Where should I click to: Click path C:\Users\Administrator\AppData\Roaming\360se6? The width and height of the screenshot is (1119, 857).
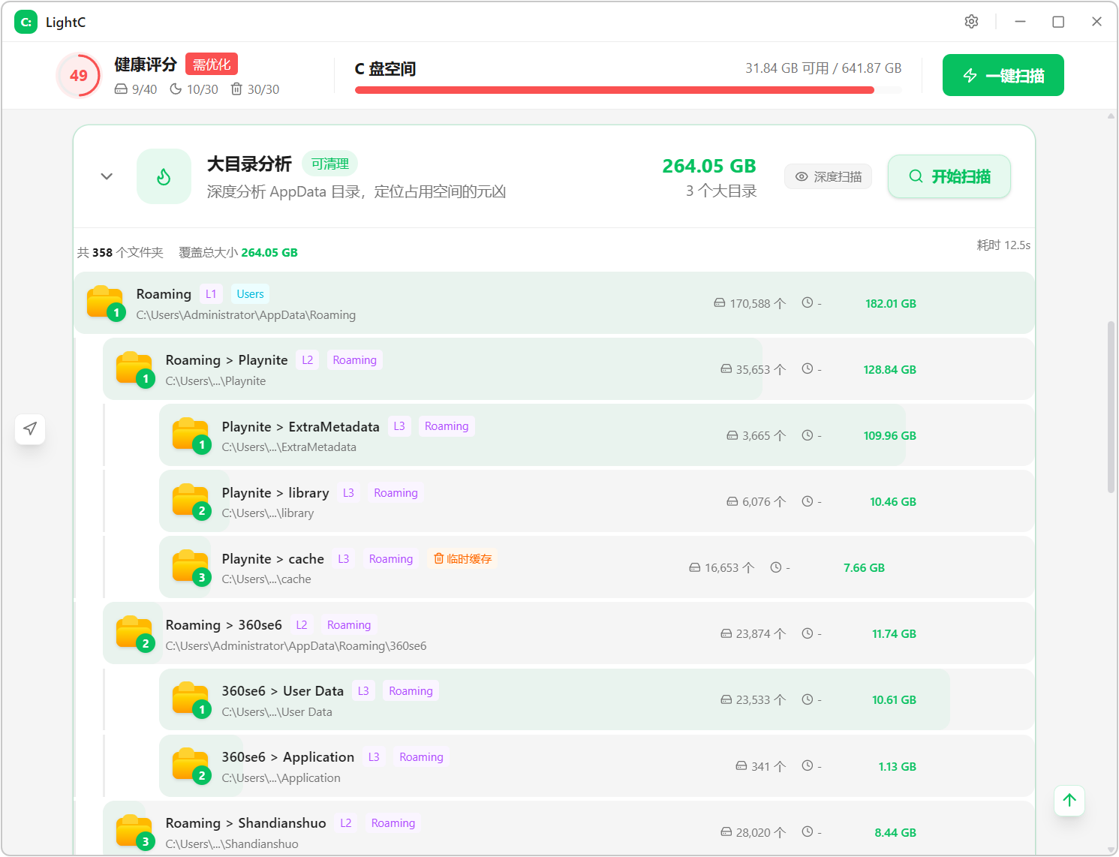296,646
